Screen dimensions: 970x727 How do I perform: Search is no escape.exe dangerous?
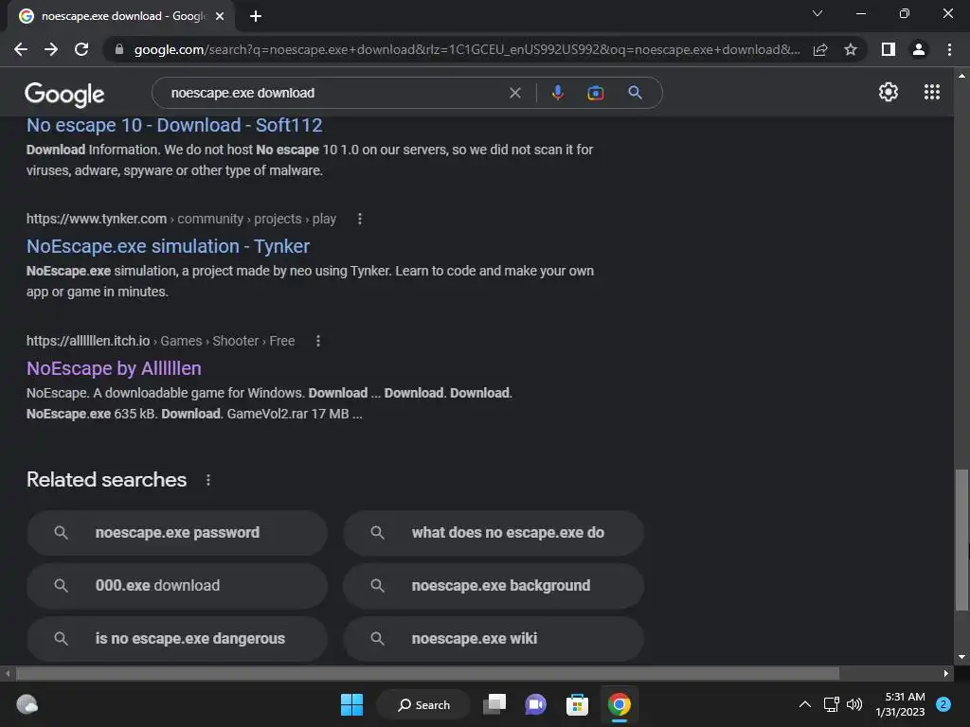point(177,639)
